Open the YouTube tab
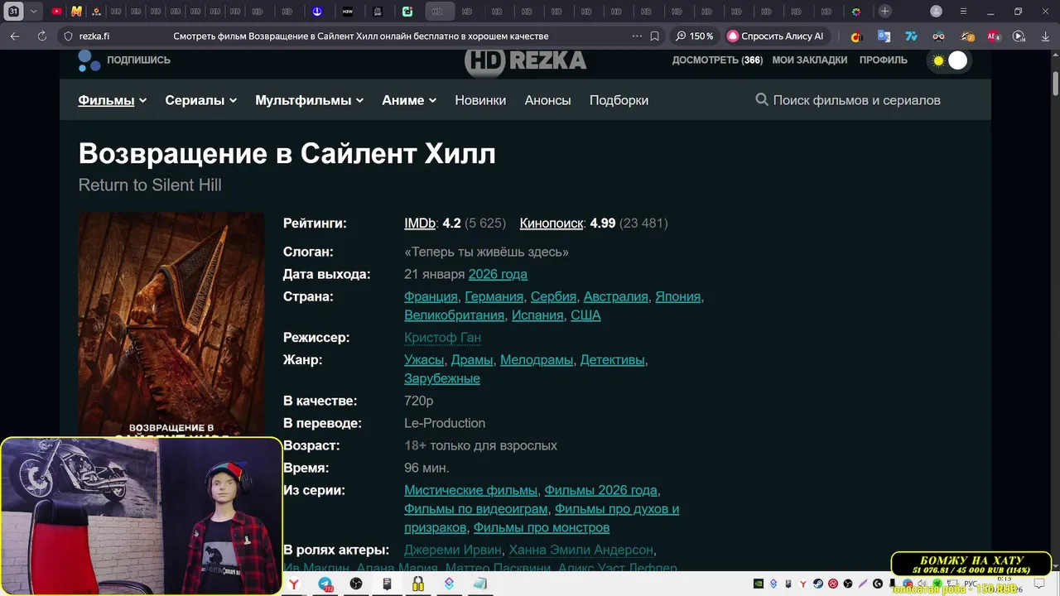The image size is (1060, 596). [x=56, y=12]
